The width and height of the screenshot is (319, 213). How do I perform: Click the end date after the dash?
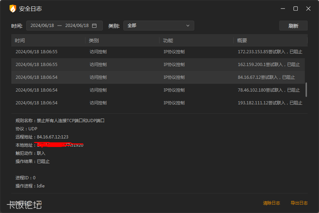tap(77, 26)
